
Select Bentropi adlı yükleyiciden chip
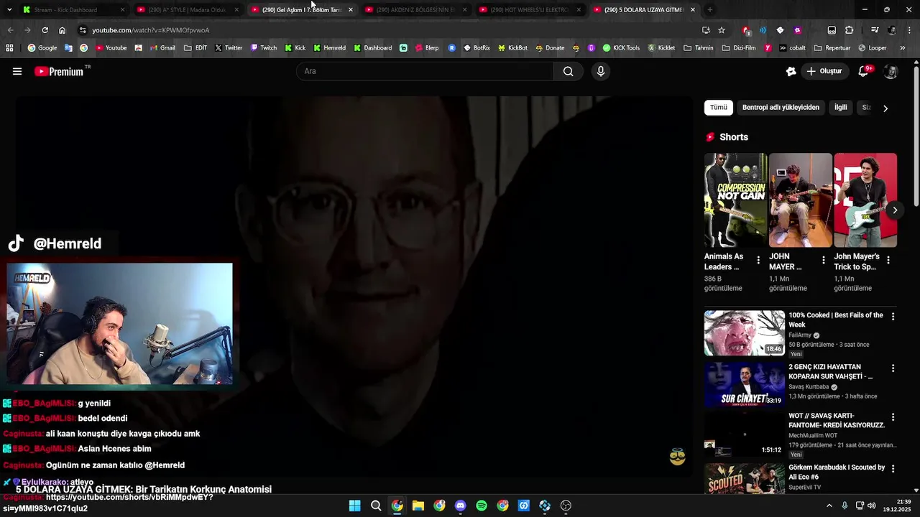click(x=781, y=108)
